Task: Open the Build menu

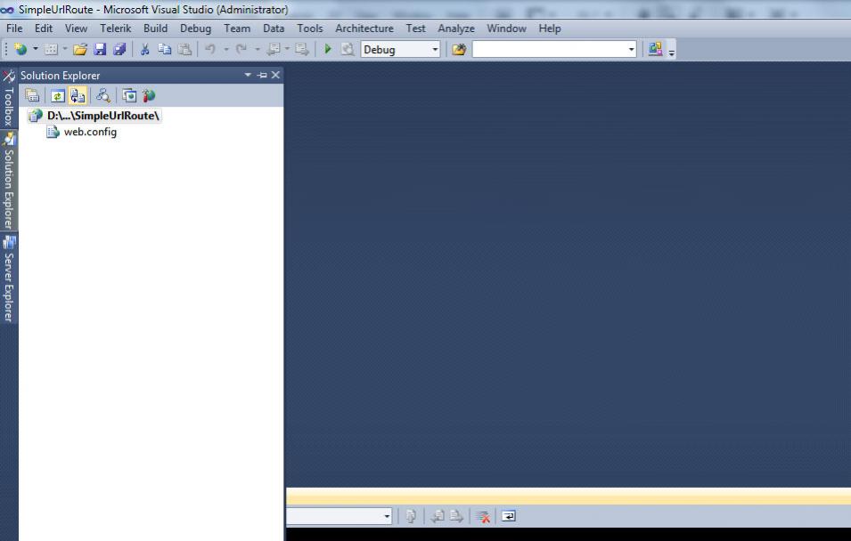Action: click(x=155, y=28)
